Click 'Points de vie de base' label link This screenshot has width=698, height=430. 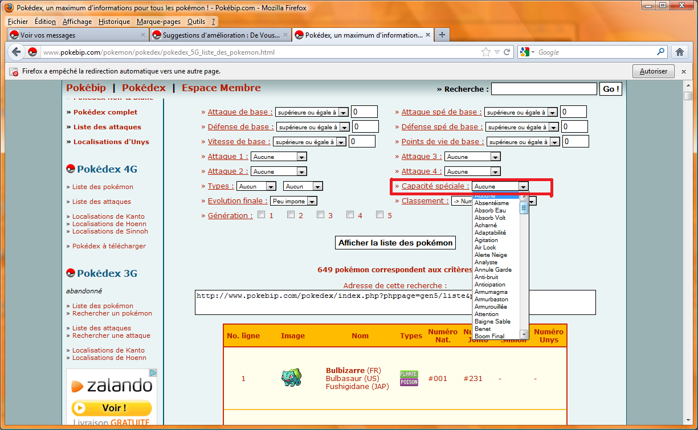click(x=443, y=142)
